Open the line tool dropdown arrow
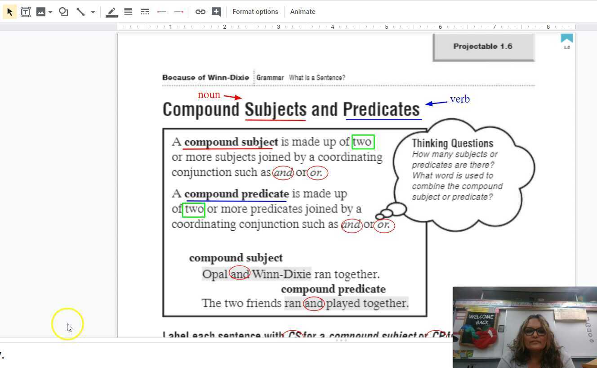The width and height of the screenshot is (597, 368). 92,11
